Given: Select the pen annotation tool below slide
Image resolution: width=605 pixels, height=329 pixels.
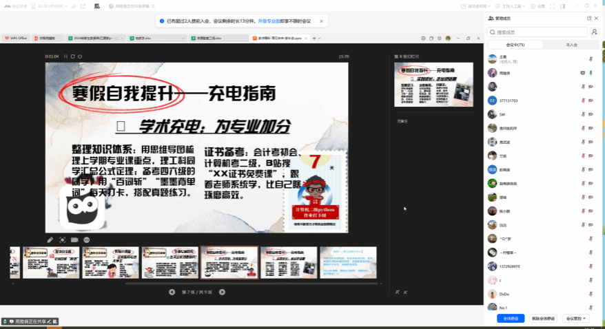Looking at the screenshot, I should point(50,240).
